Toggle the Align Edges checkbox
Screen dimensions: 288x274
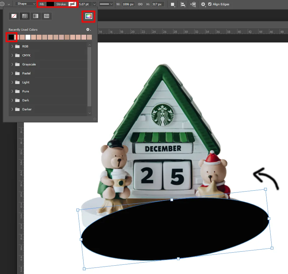click(210, 4)
